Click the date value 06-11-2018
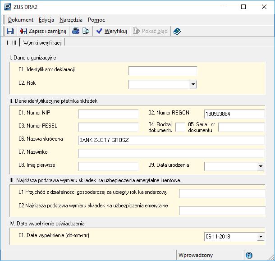The width and height of the screenshot is (275, 261). tap(218, 237)
